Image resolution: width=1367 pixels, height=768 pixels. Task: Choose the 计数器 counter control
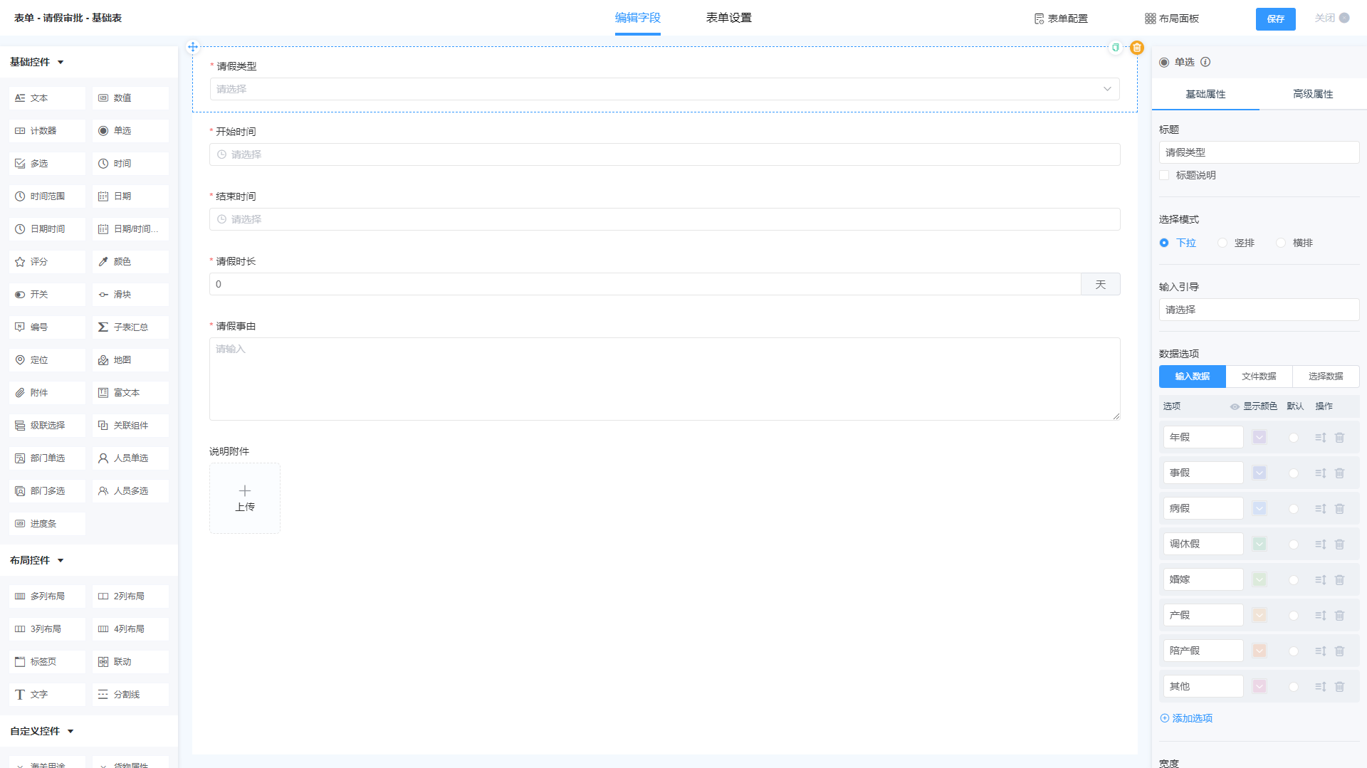coord(47,131)
